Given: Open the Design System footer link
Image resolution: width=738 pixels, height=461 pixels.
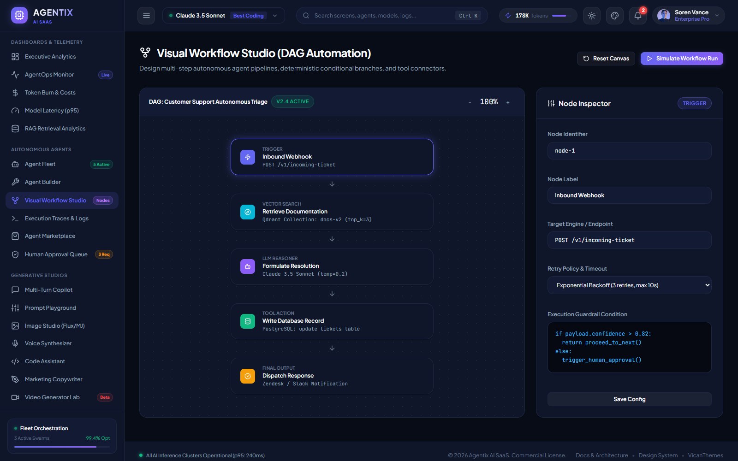Looking at the screenshot, I should click(x=658, y=455).
